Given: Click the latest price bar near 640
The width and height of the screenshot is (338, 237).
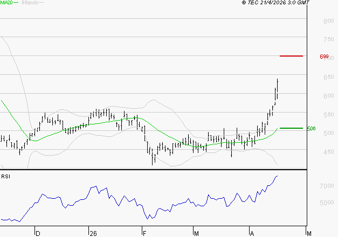Looking at the screenshot, I should pyautogui.click(x=277, y=89).
